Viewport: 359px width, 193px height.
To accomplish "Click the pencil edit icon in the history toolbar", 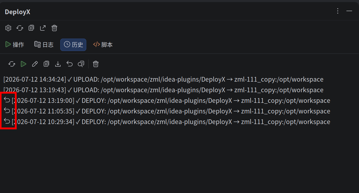I will coord(35,64).
